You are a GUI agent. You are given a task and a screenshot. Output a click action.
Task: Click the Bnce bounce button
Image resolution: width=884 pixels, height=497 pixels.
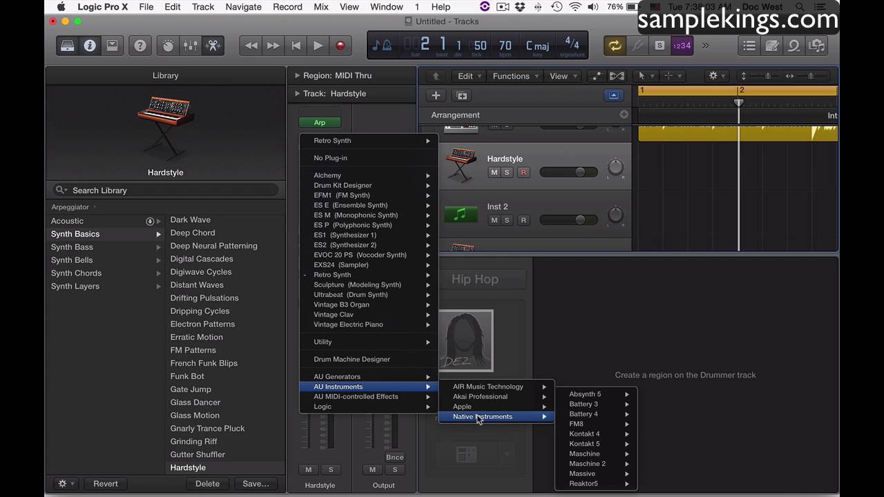pos(394,457)
